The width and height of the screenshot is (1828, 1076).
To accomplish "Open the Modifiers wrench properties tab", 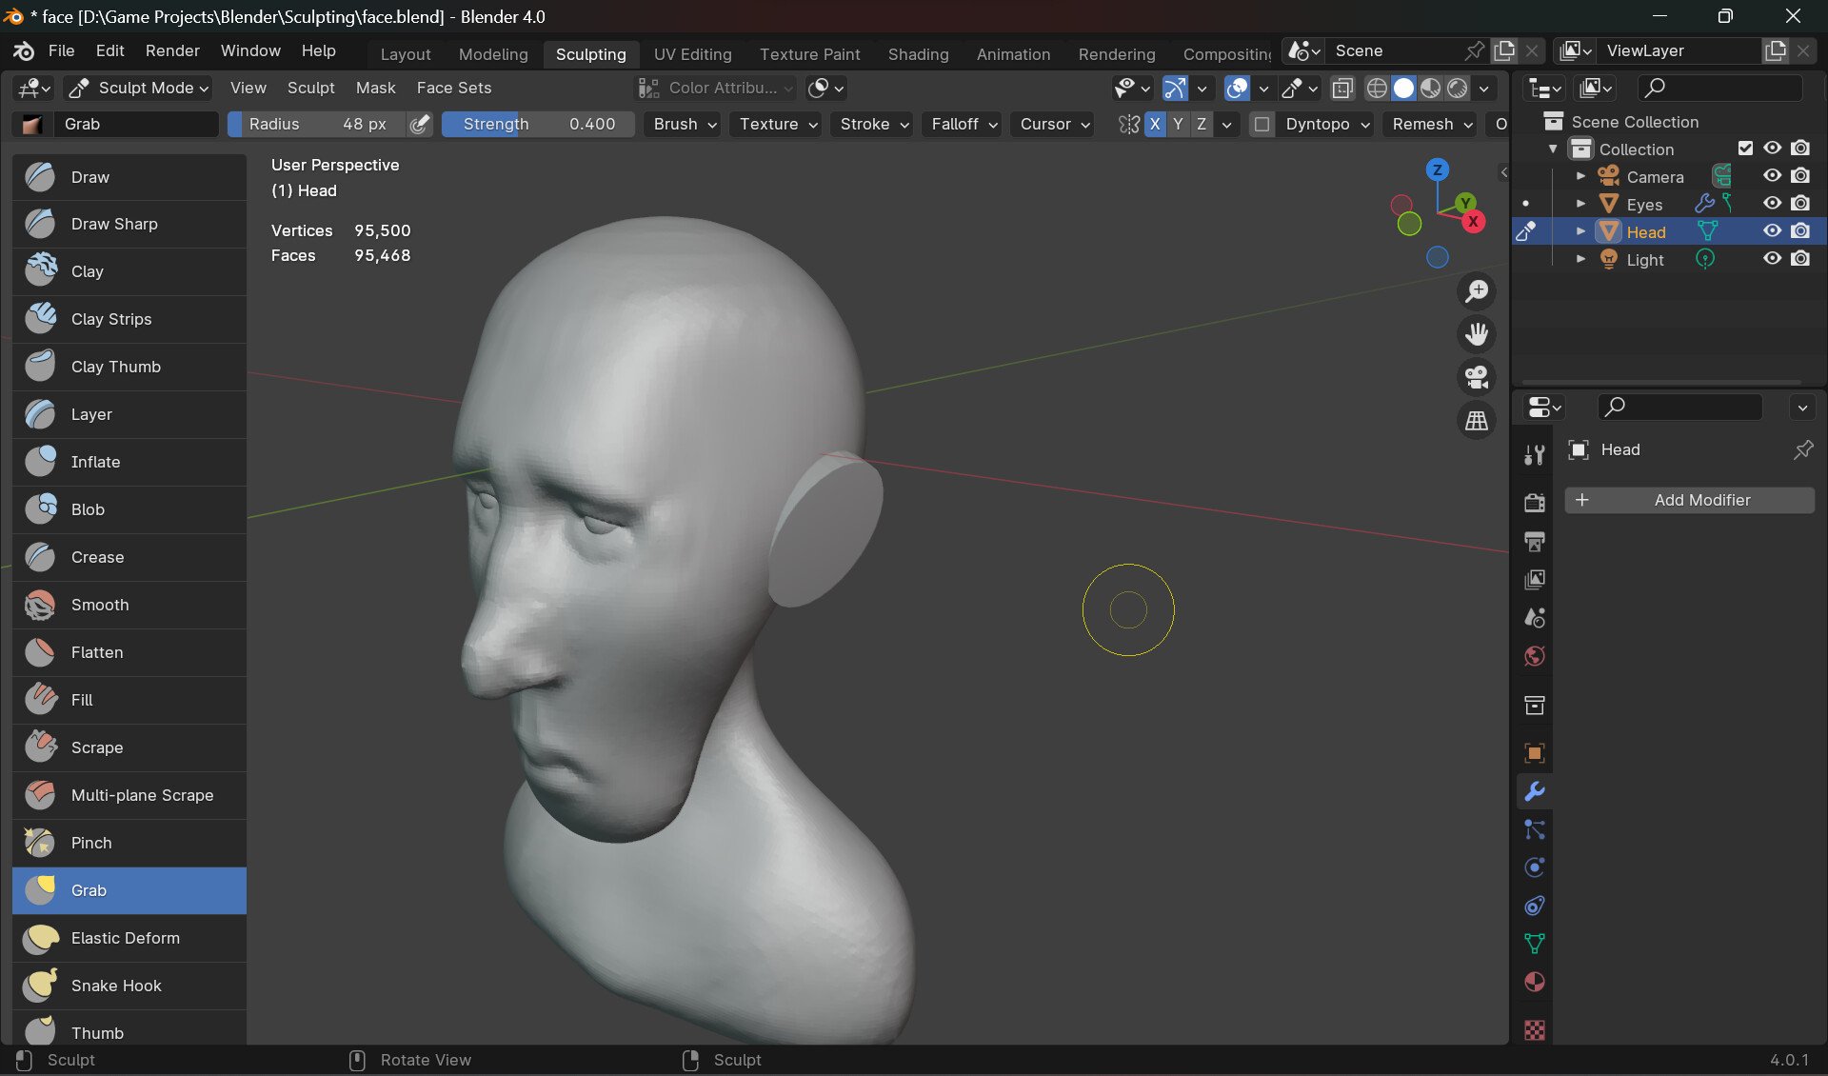I will 1534,791.
